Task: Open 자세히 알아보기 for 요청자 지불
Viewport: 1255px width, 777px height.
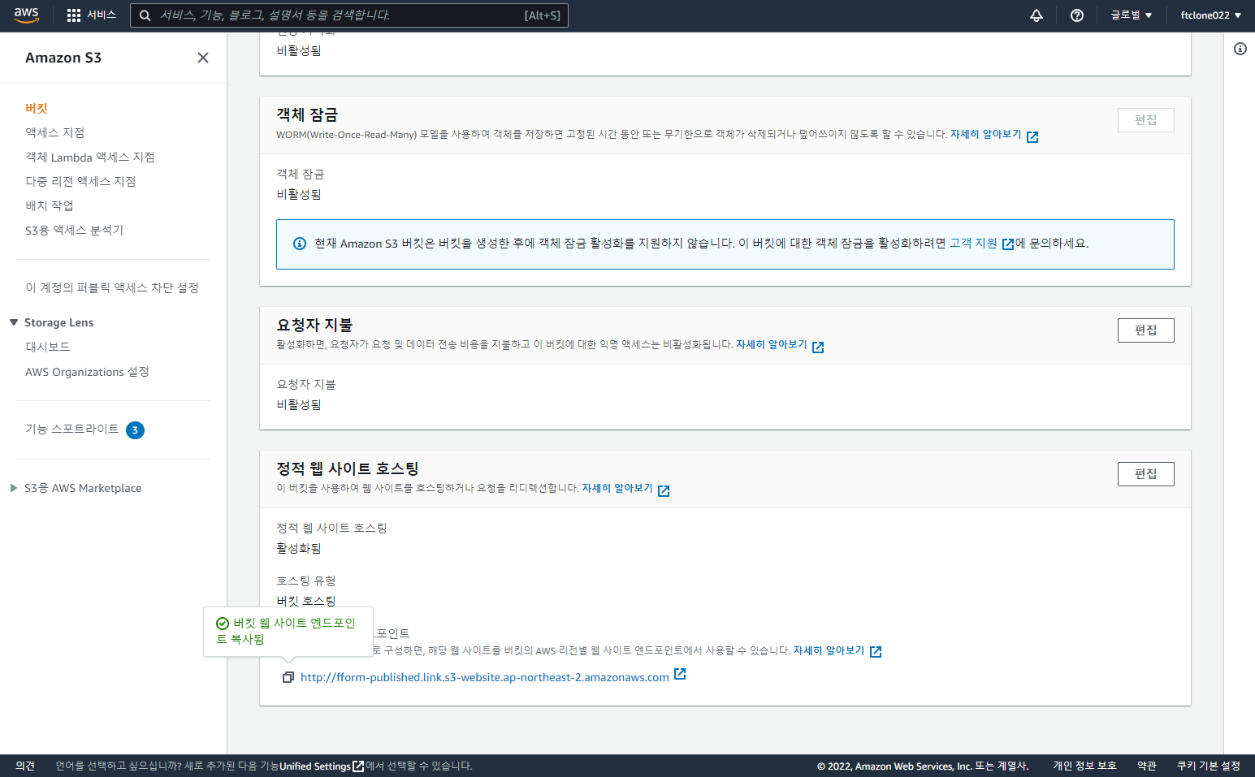Action: click(x=771, y=345)
